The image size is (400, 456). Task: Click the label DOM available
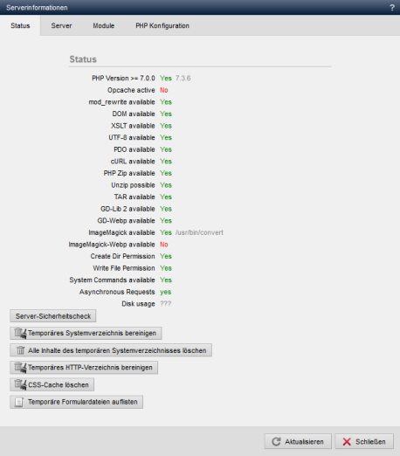(x=134, y=114)
